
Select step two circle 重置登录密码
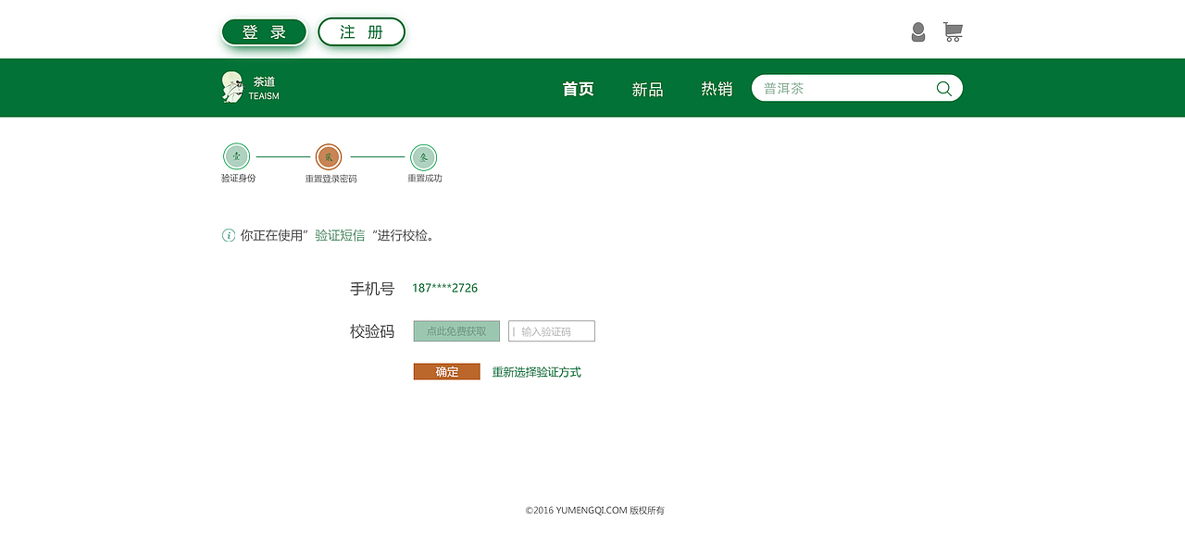pyautogui.click(x=329, y=157)
